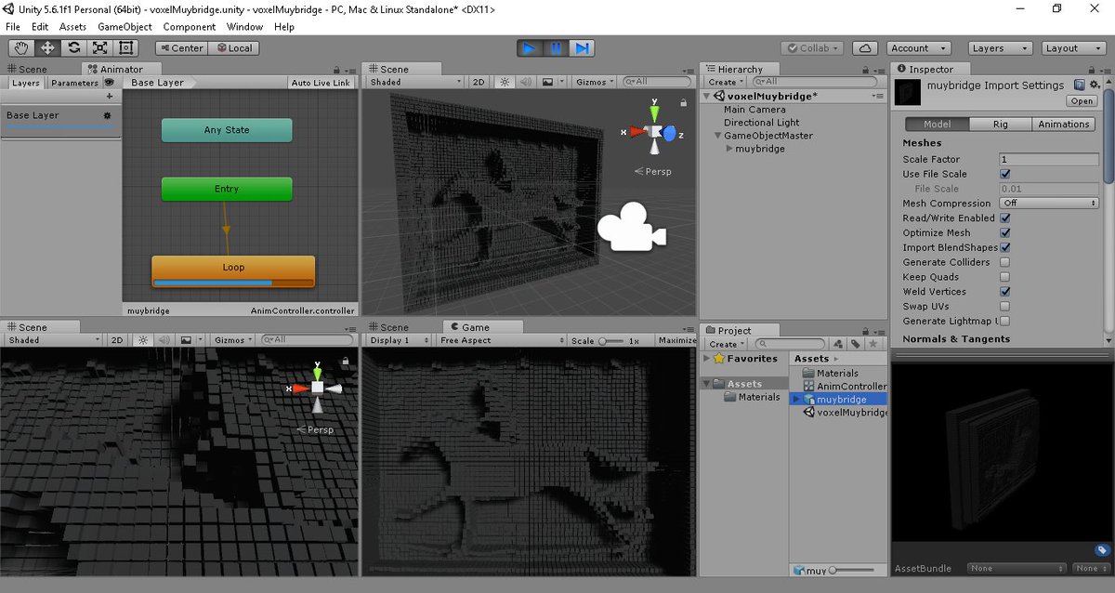This screenshot has height=593, width=1115.
Task: Switch to the Animations tab in Inspector
Action: (1063, 124)
